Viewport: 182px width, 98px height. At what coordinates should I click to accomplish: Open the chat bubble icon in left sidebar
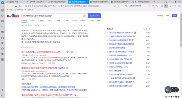tap(3, 48)
